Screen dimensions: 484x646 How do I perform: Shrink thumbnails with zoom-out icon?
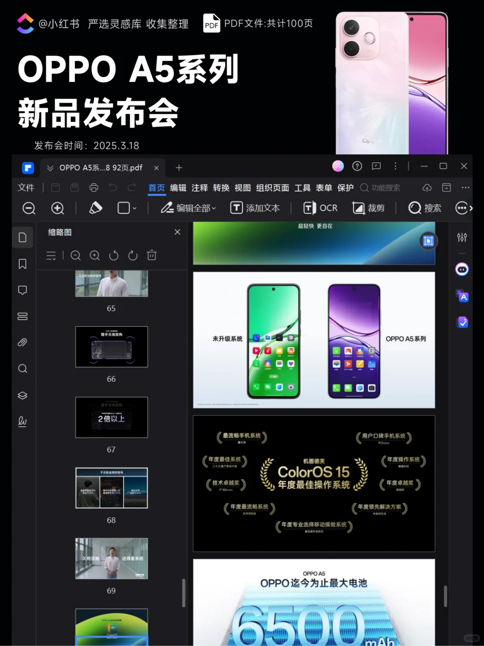pos(76,256)
